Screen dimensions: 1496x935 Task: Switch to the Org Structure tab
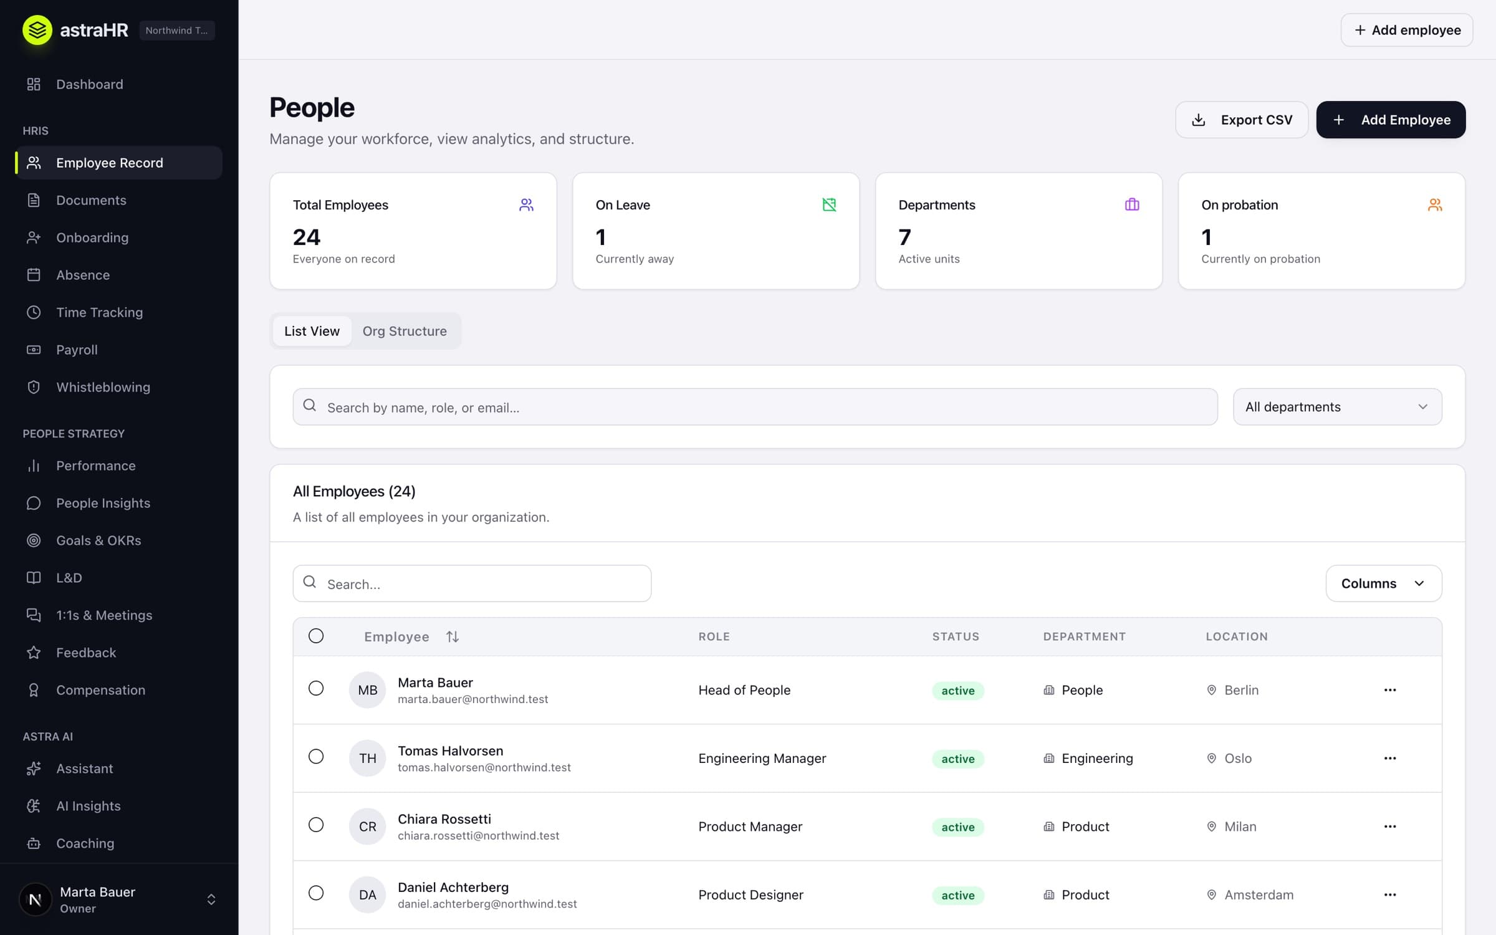(x=405, y=331)
